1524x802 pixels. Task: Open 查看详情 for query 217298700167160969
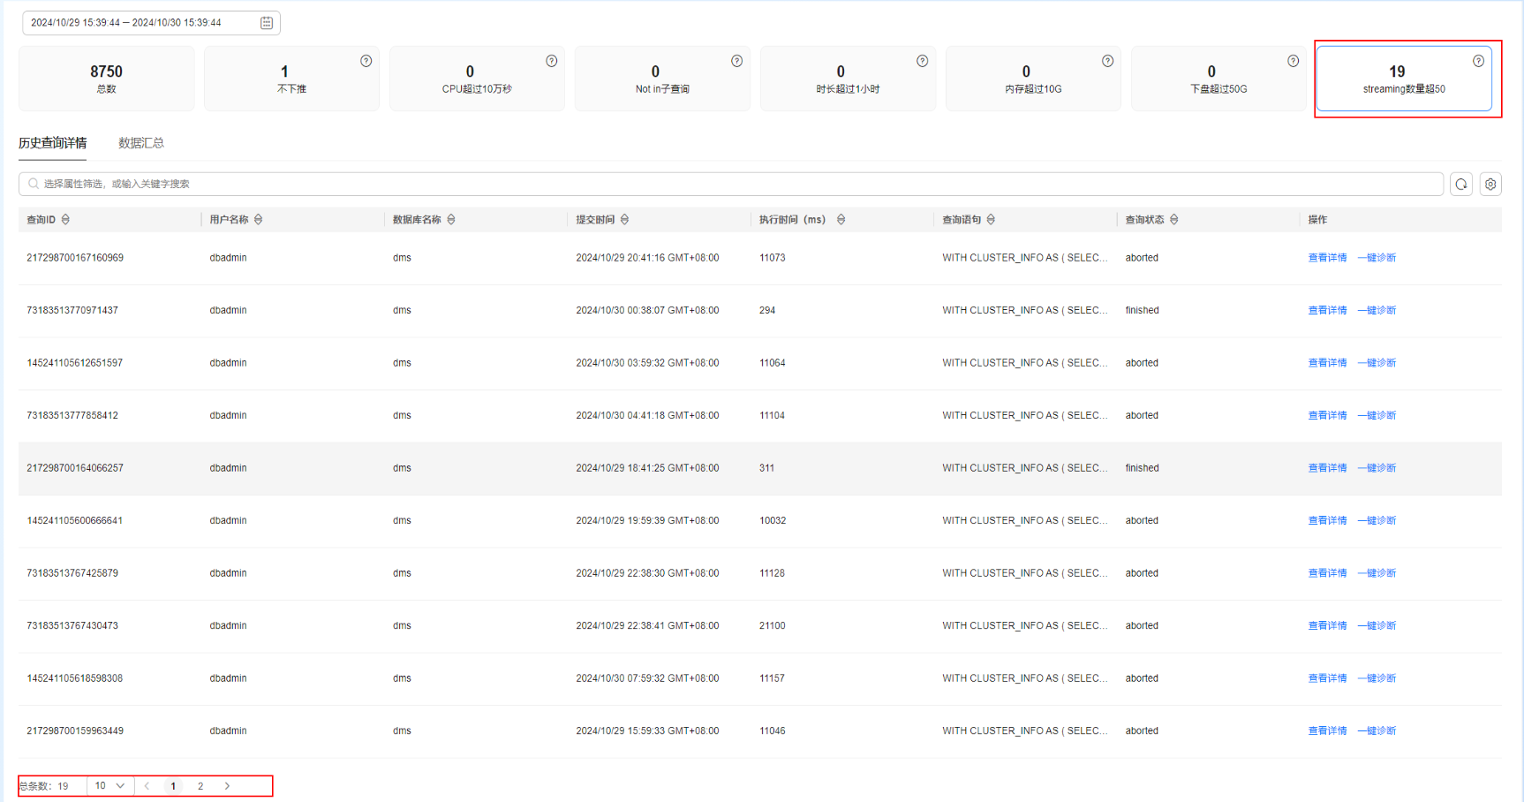[1327, 258]
